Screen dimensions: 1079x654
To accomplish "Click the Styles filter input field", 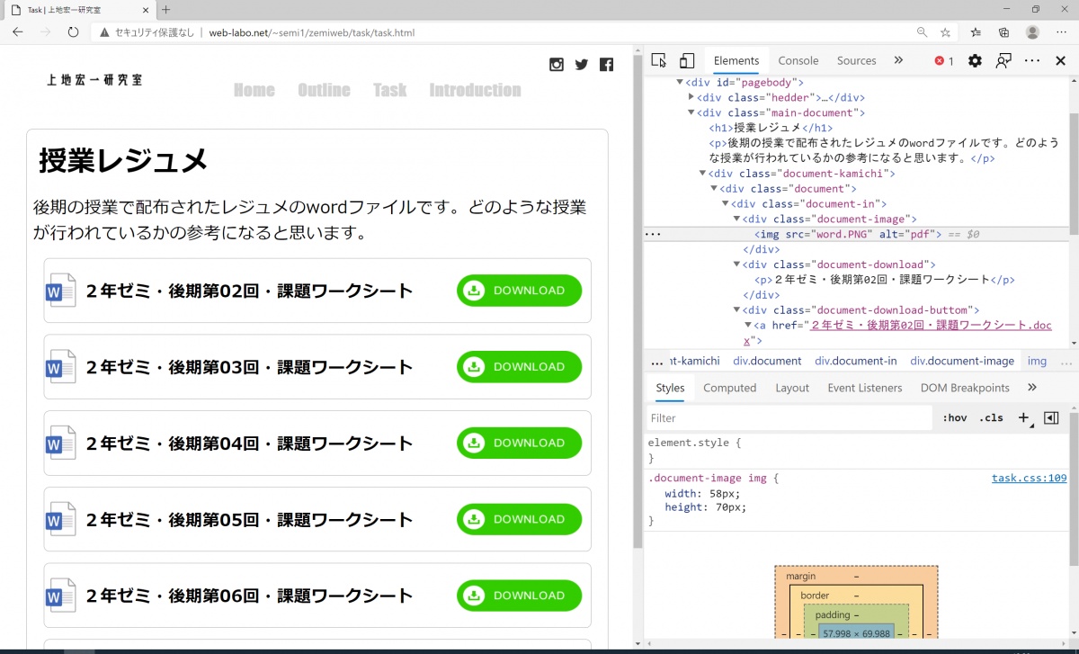I will 789,418.
